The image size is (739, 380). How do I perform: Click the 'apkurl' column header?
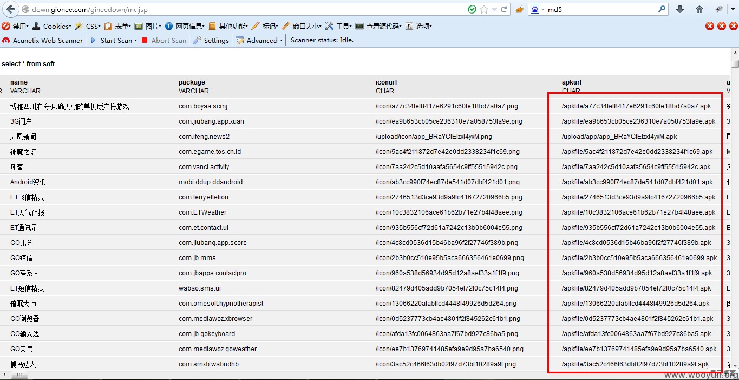coord(572,82)
